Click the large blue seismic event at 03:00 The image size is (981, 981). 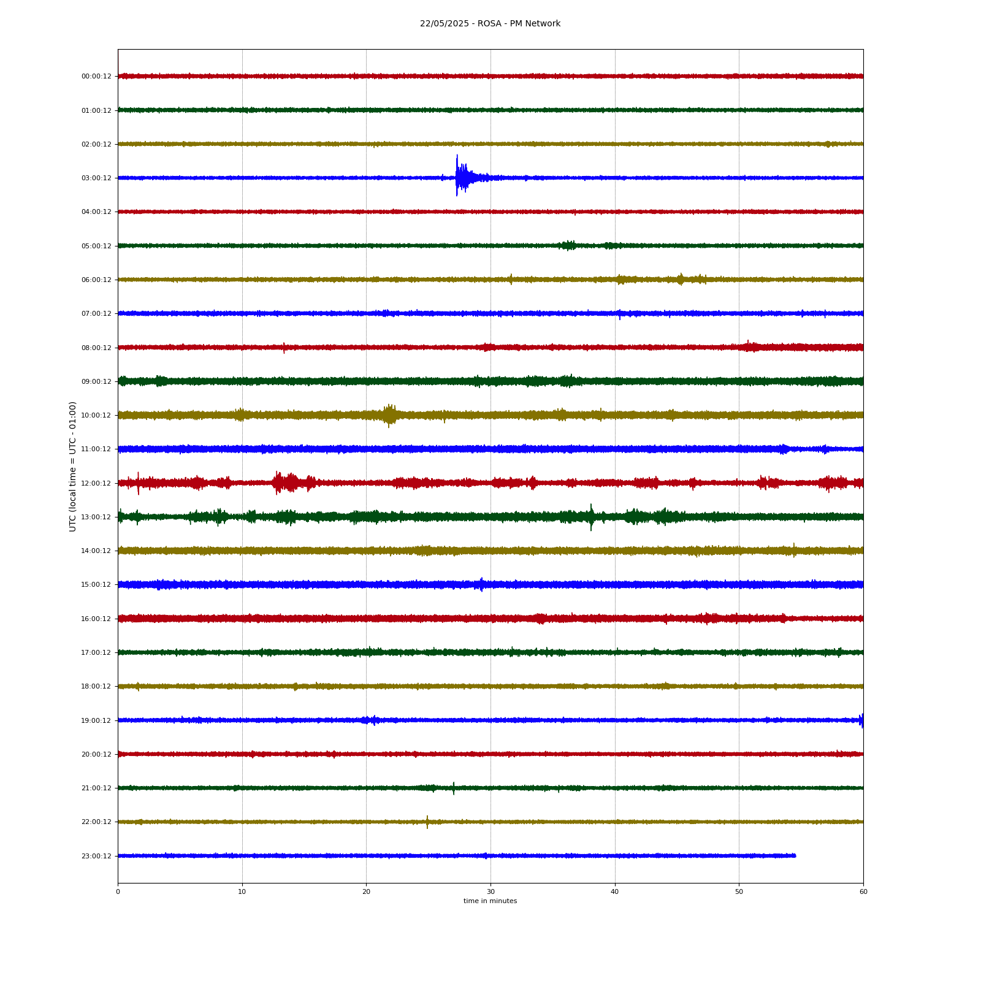(x=465, y=176)
